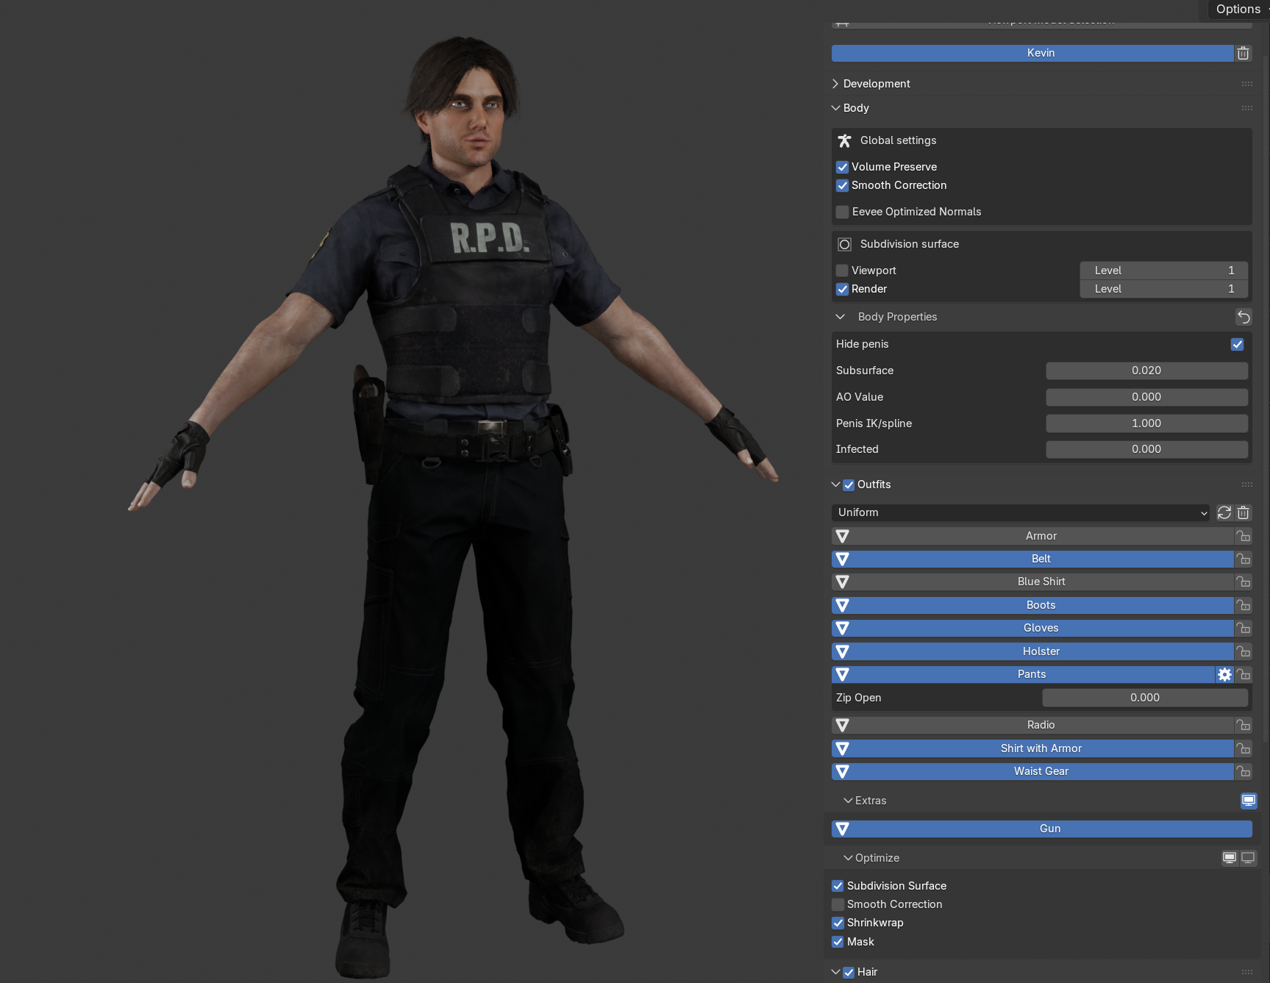
Task: Click the lock icon on Boots row
Action: 1243,605
